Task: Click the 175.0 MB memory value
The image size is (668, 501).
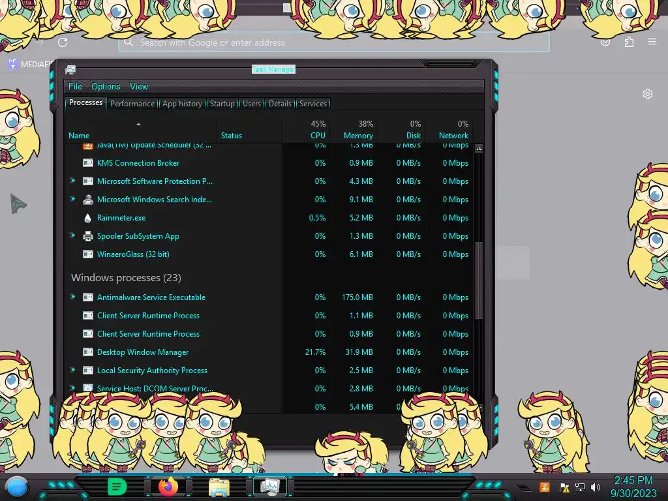Action: pos(357,297)
